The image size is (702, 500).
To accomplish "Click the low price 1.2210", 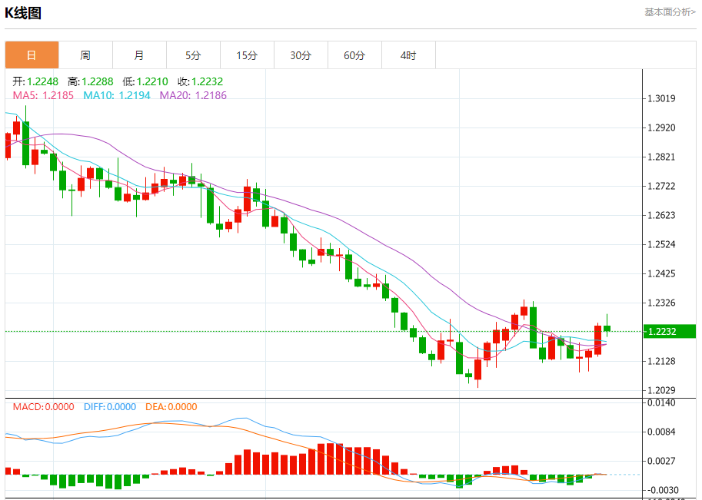I will [152, 81].
